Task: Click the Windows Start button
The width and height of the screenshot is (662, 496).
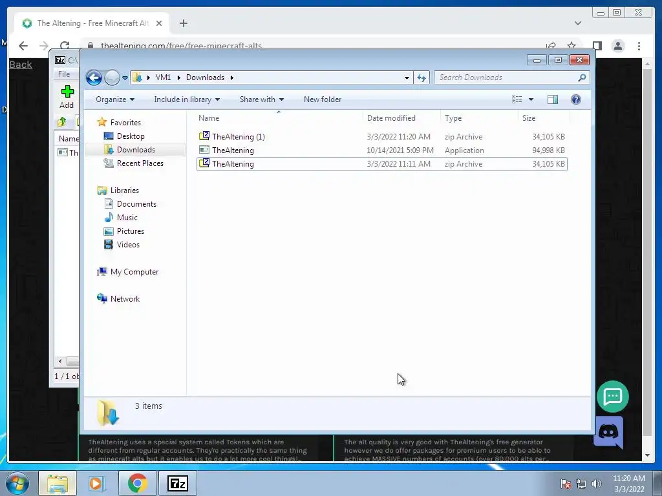Action: pyautogui.click(x=17, y=483)
